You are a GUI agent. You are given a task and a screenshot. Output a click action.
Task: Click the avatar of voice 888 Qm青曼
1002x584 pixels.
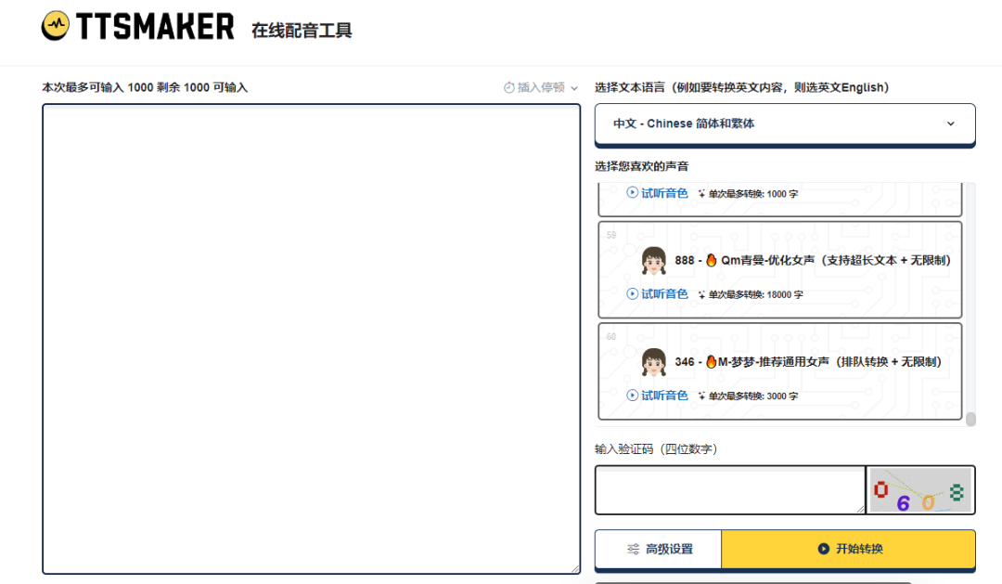654,260
